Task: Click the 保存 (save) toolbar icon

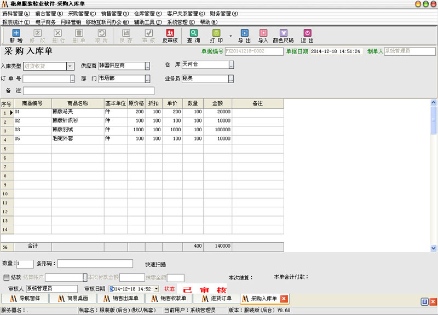Action: click(126, 36)
